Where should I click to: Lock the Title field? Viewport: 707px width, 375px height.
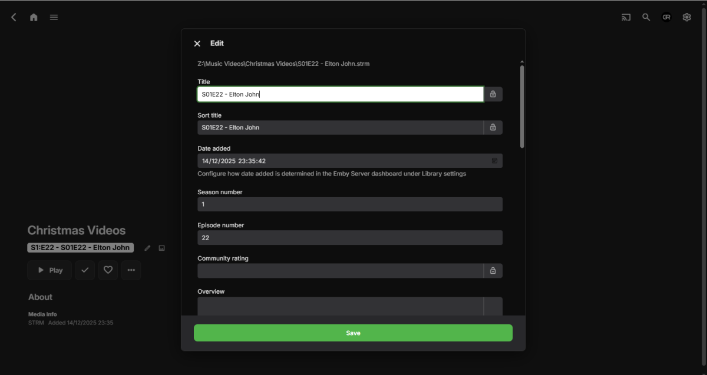[493, 94]
